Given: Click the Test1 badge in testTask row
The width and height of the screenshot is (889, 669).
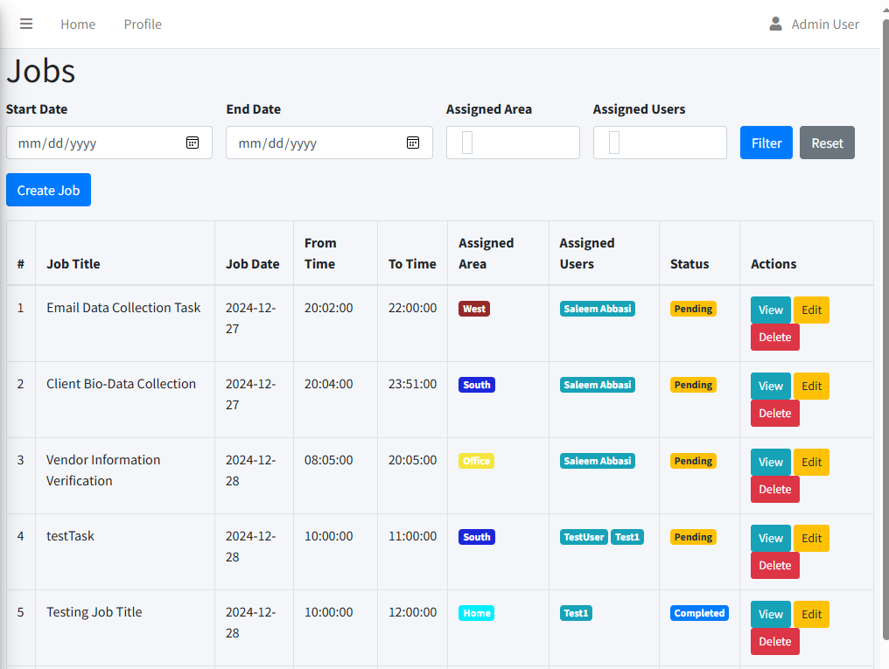Looking at the screenshot, I should pos(627,537).
